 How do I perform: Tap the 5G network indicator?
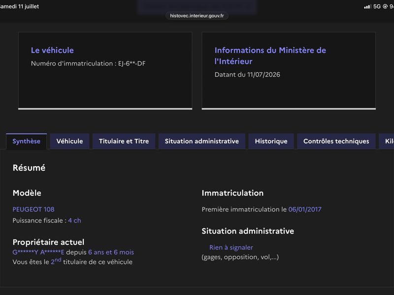coord(377,6)
